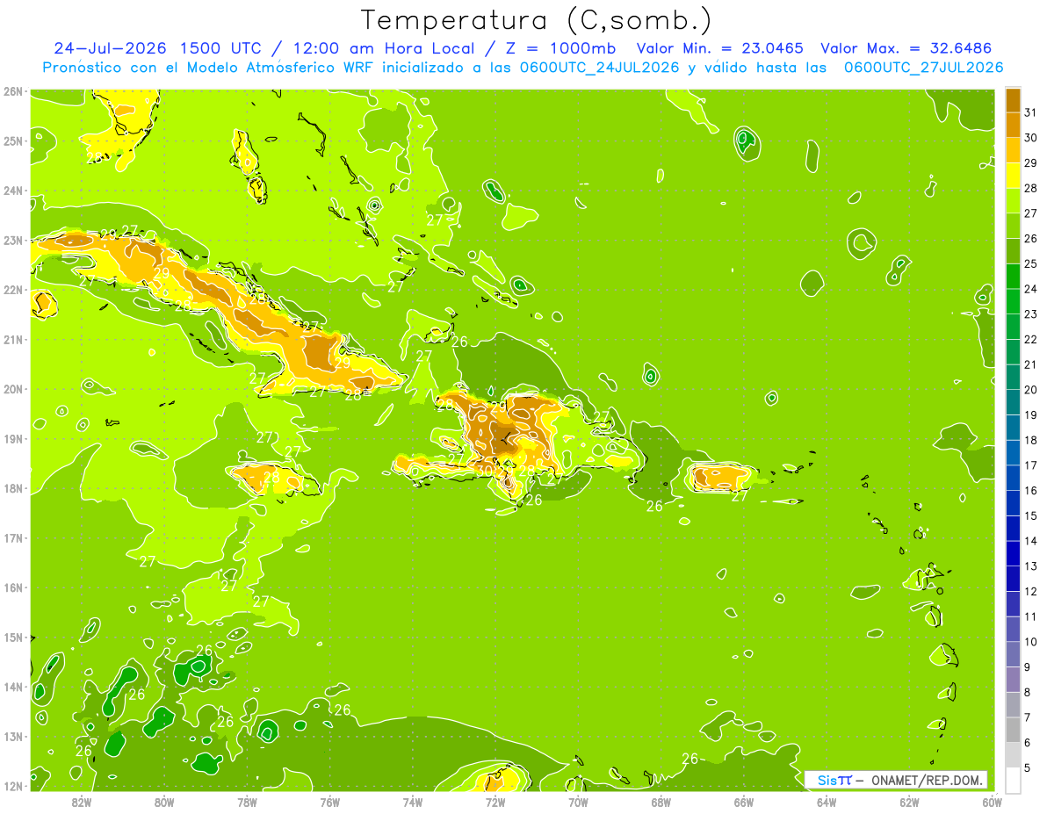Click legend value 8
Screen dimensions: 1054x814
(x=1027, y=692)
